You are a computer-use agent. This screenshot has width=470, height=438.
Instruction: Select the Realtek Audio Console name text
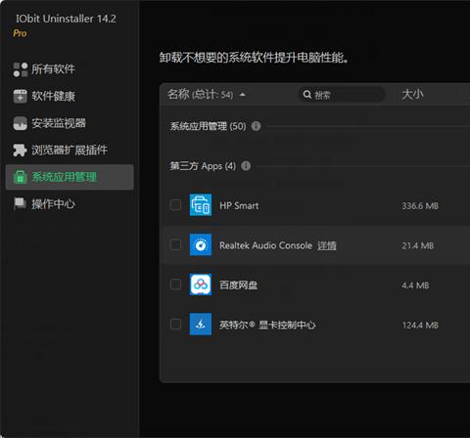coord(265,245)
